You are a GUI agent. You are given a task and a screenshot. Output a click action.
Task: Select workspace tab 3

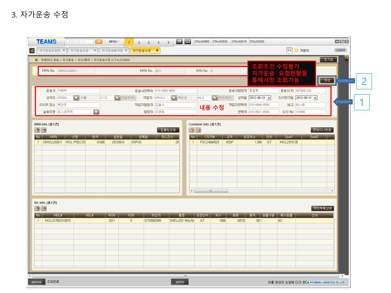coord(149,42)
